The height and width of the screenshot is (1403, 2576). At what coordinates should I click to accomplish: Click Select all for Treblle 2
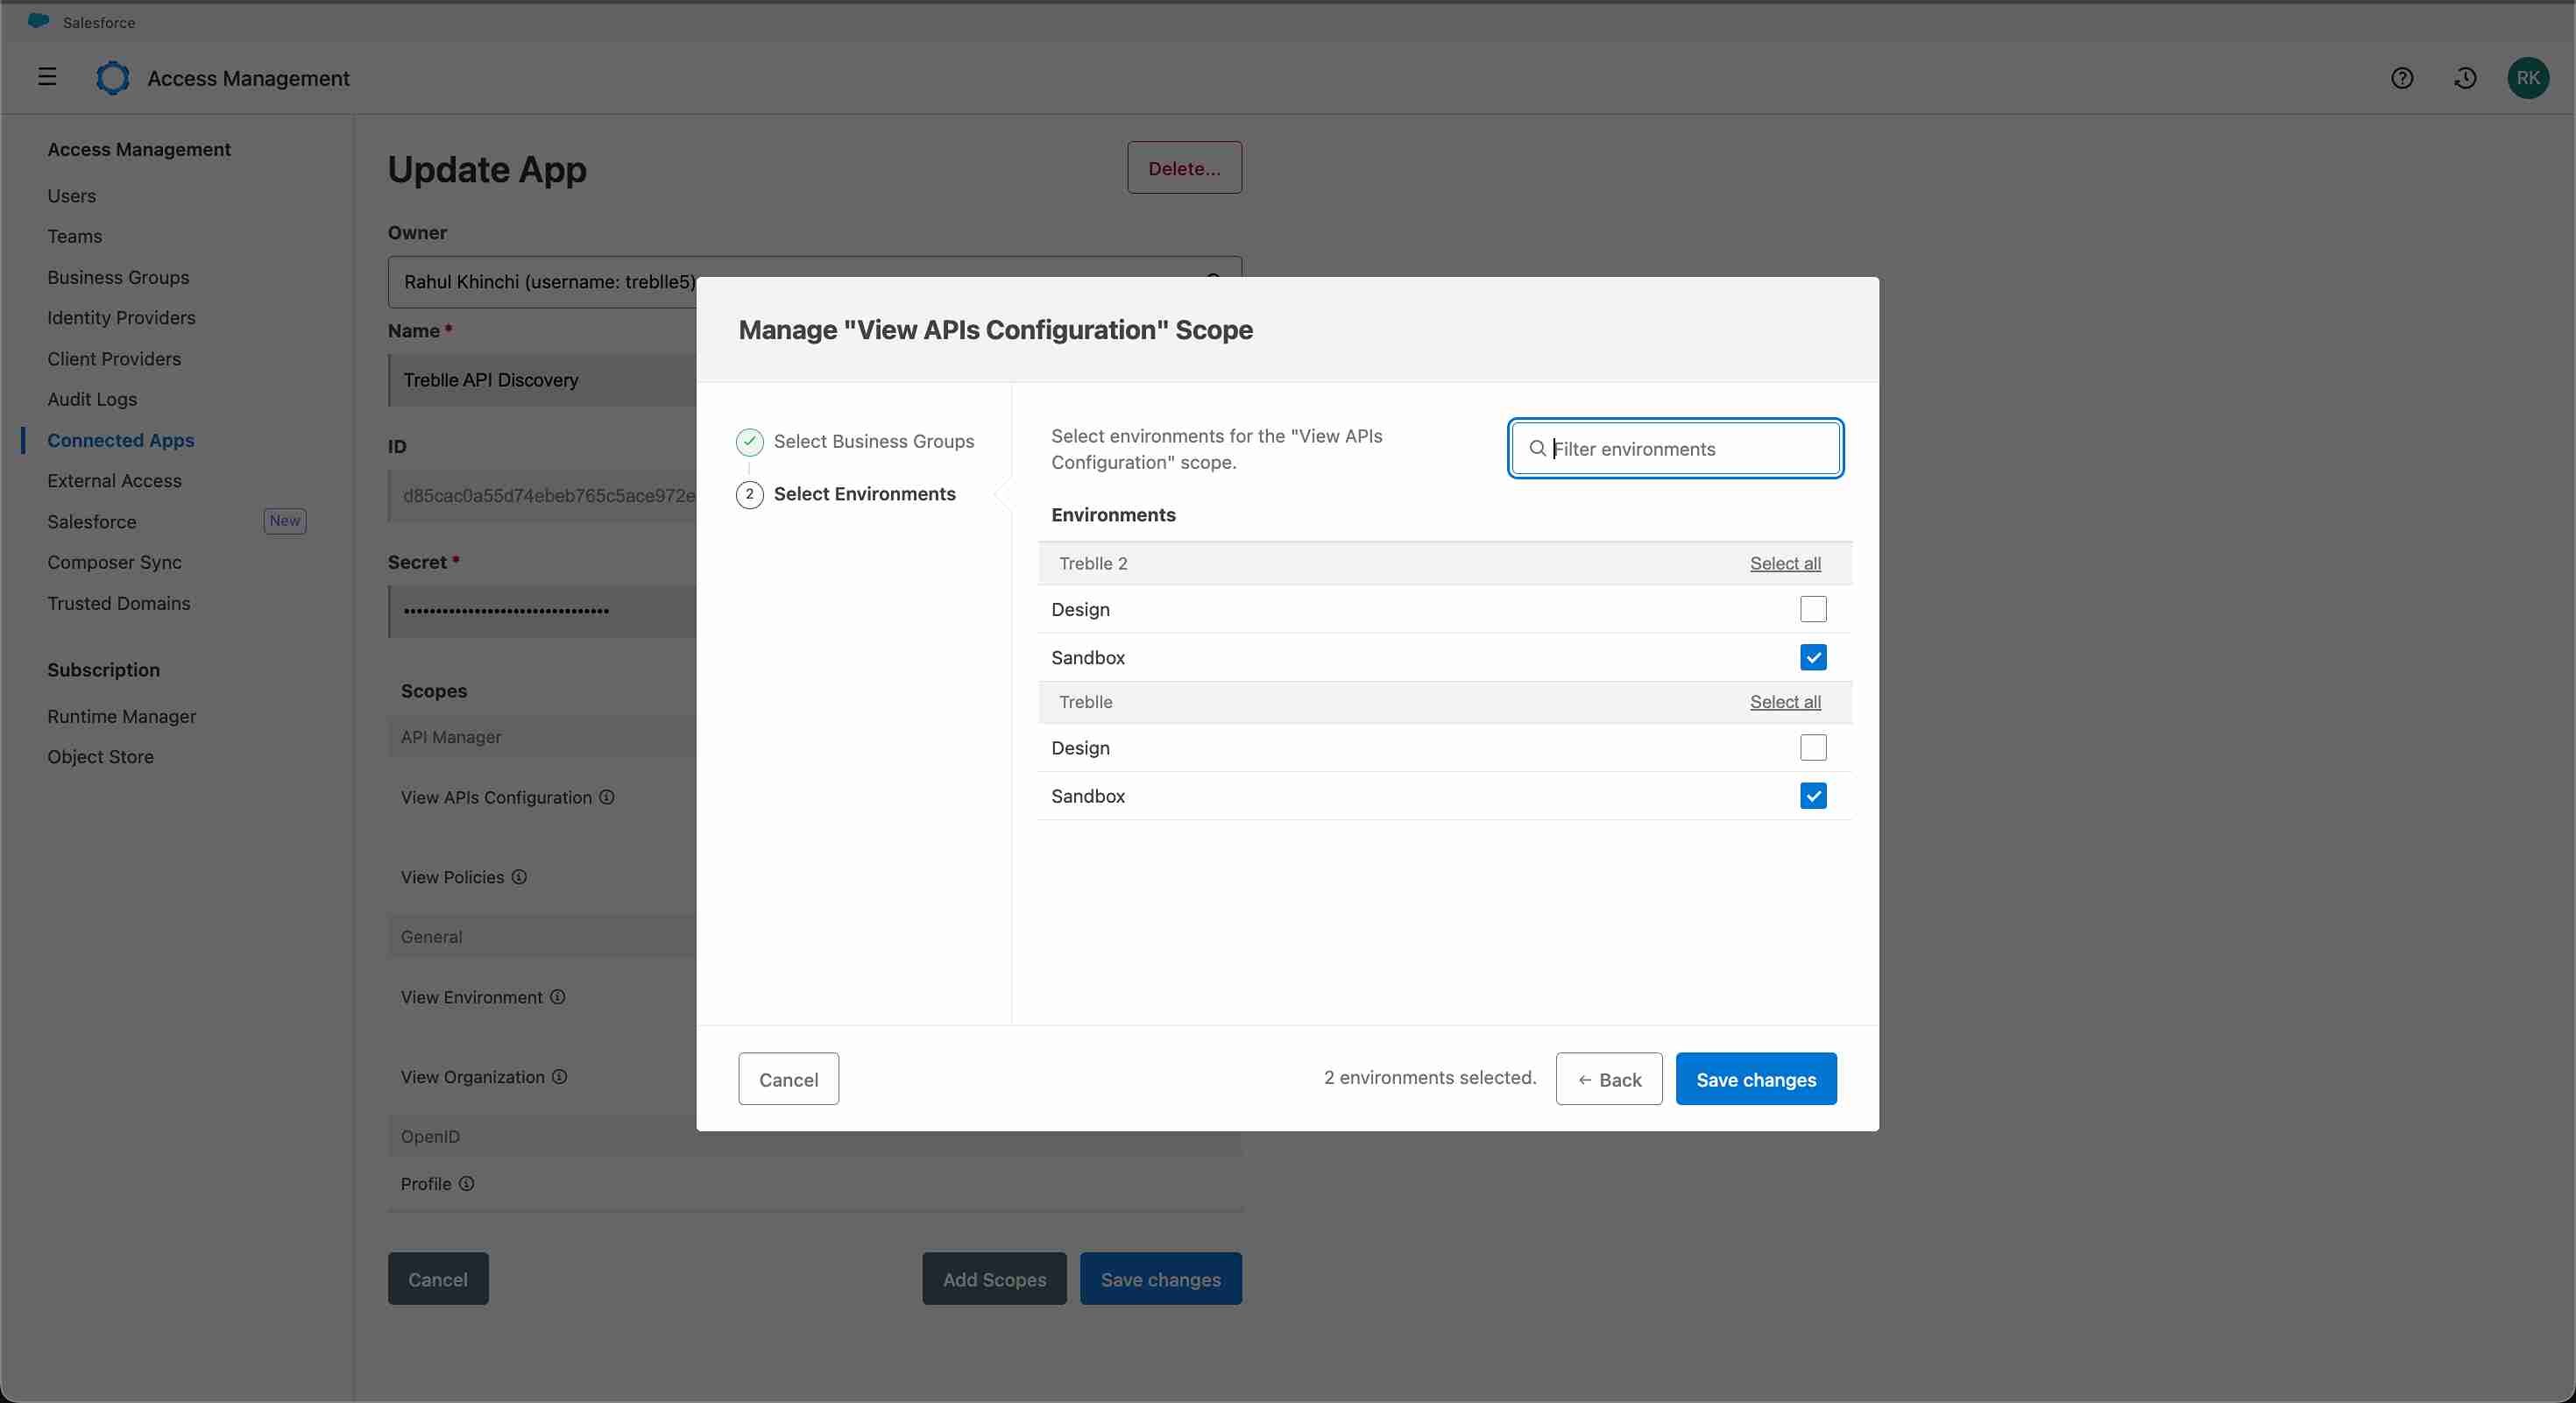tap(1784, 563)
